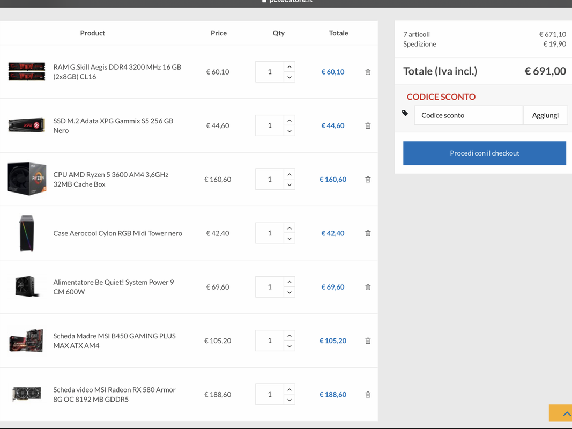
Task: Click the Radeon RX 580 quantity field
Action: click(270, 394)
